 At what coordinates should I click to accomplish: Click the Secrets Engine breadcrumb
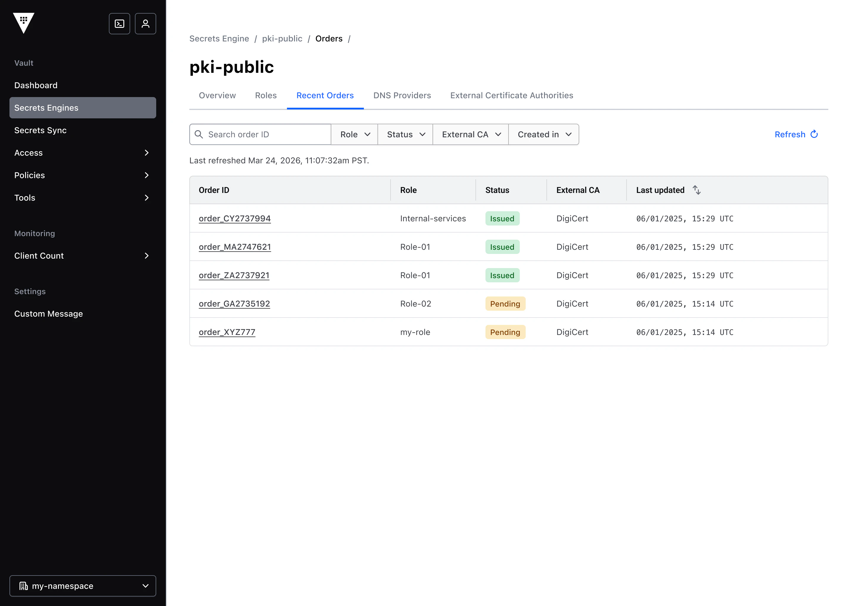[219, 39]
